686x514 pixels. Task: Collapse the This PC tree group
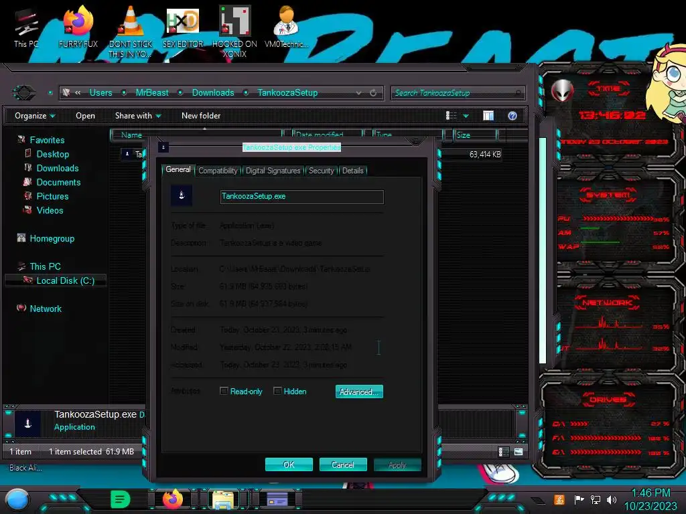45,266
